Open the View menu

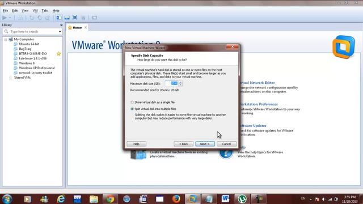(x=25, y=11)
